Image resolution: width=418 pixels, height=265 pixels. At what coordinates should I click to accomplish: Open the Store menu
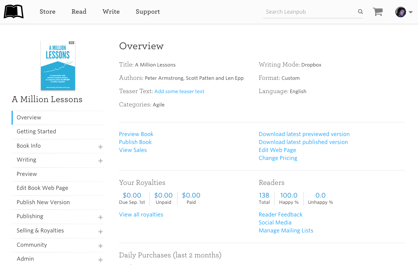click(48, 12)
